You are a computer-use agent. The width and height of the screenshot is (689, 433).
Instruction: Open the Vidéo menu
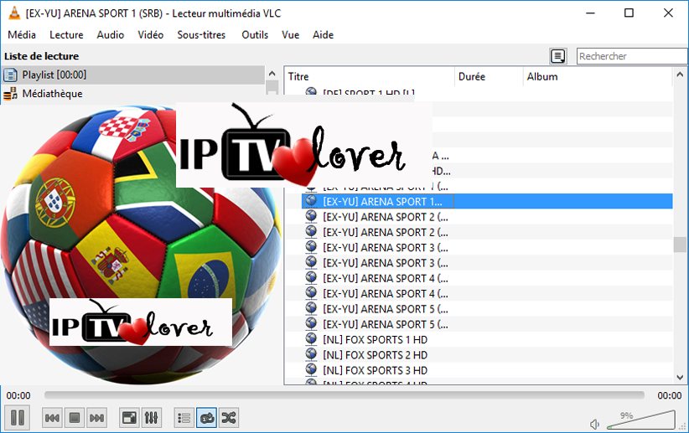(x=150, y=34)
